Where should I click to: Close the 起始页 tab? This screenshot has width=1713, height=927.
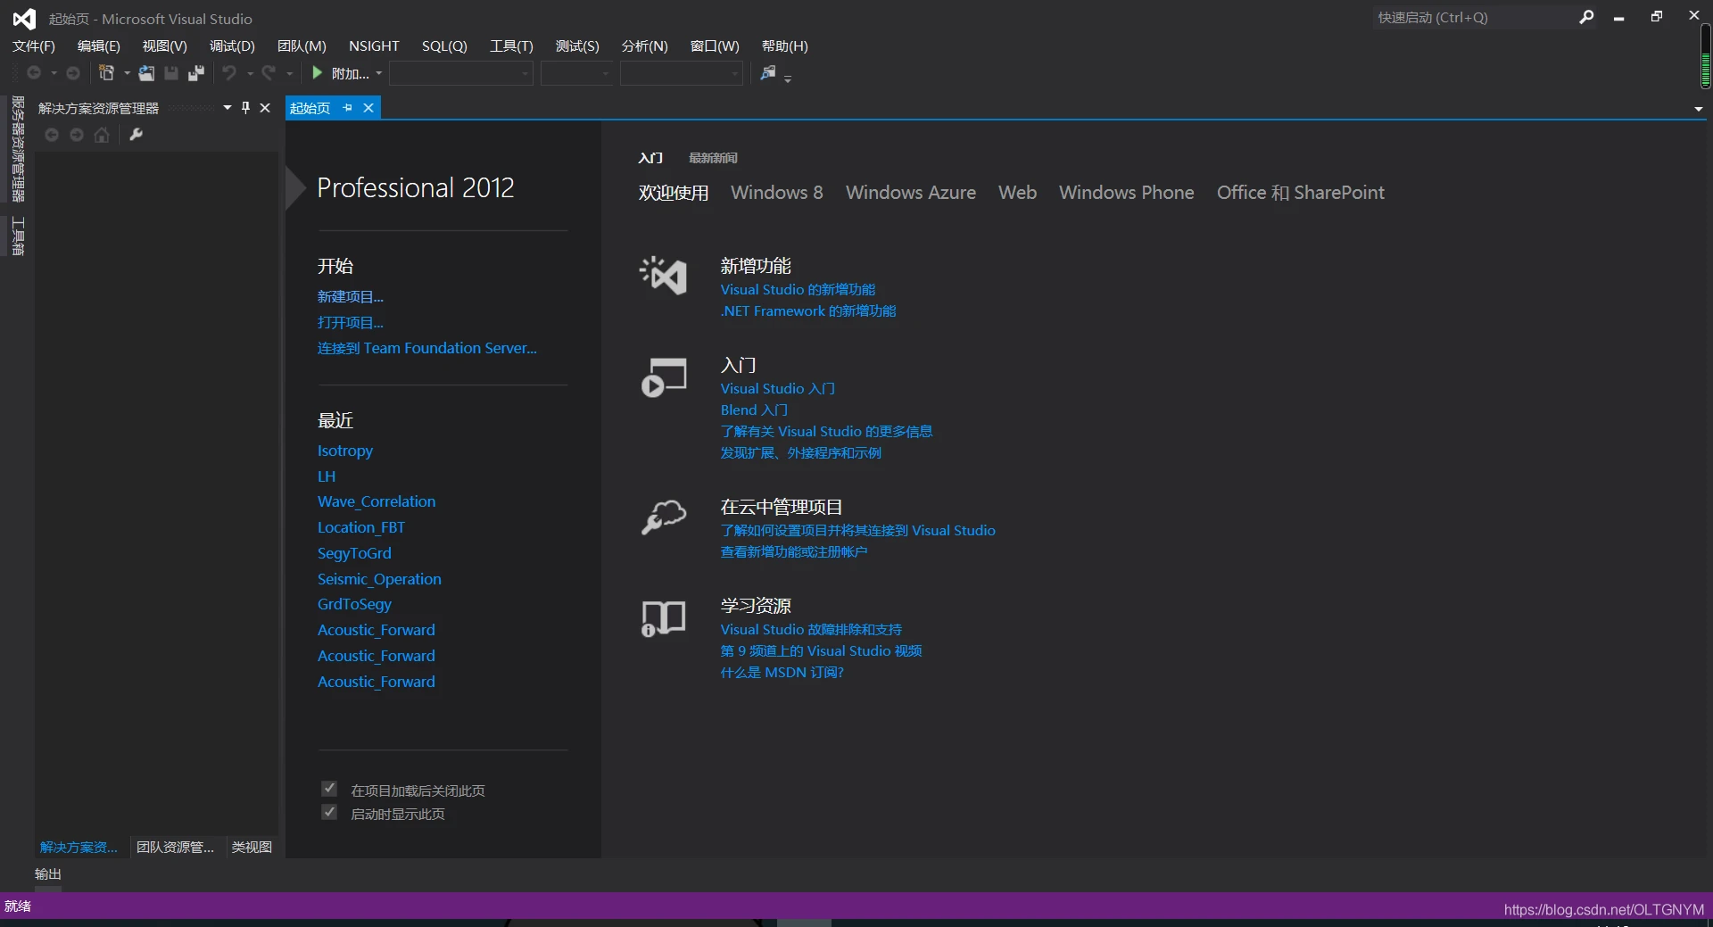[x=368, y=108]
